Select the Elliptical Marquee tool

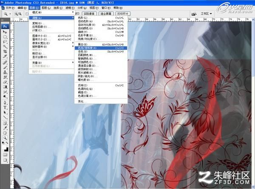(x=5, y=37)
